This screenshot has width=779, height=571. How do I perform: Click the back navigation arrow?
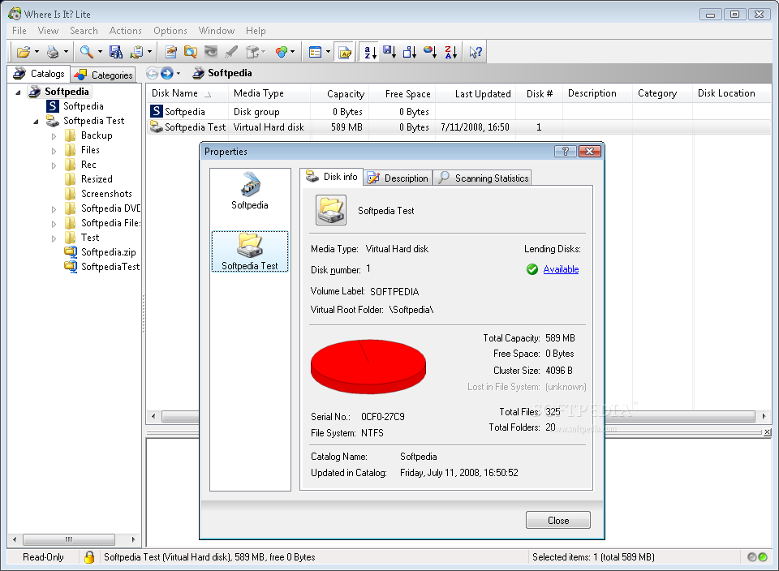click(x=152, y=74)
